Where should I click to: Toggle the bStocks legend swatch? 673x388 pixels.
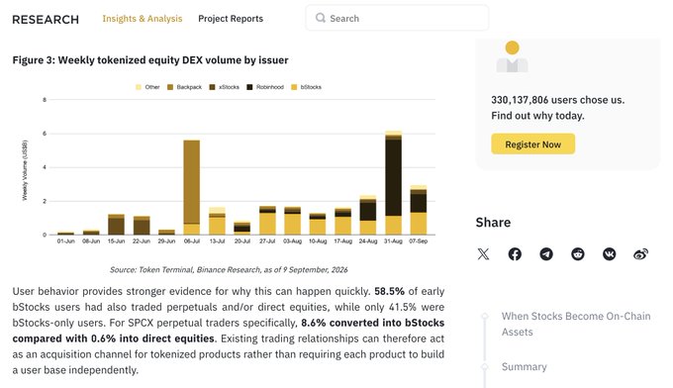pyautogui.click(x=294, y=87)
